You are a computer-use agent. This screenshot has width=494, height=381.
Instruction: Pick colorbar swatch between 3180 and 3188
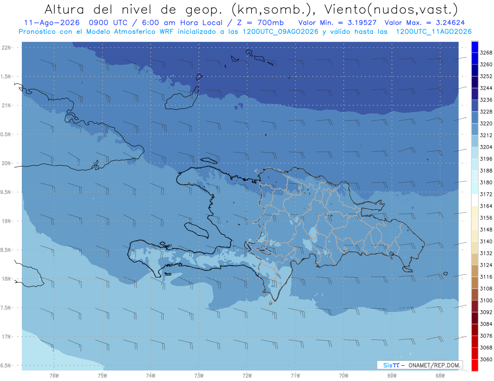pos(475,176)
